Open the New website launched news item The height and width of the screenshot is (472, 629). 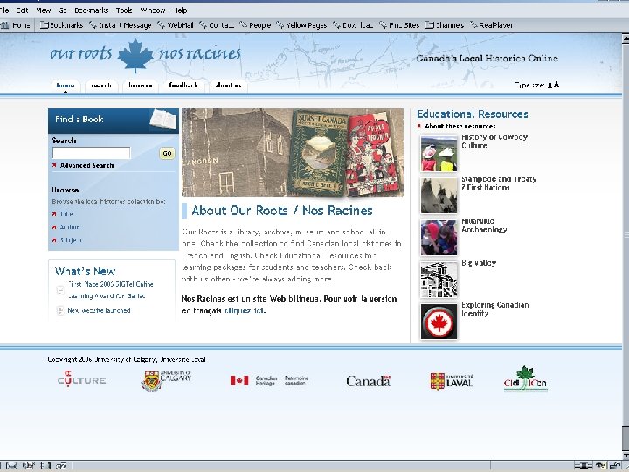(99, 310)
